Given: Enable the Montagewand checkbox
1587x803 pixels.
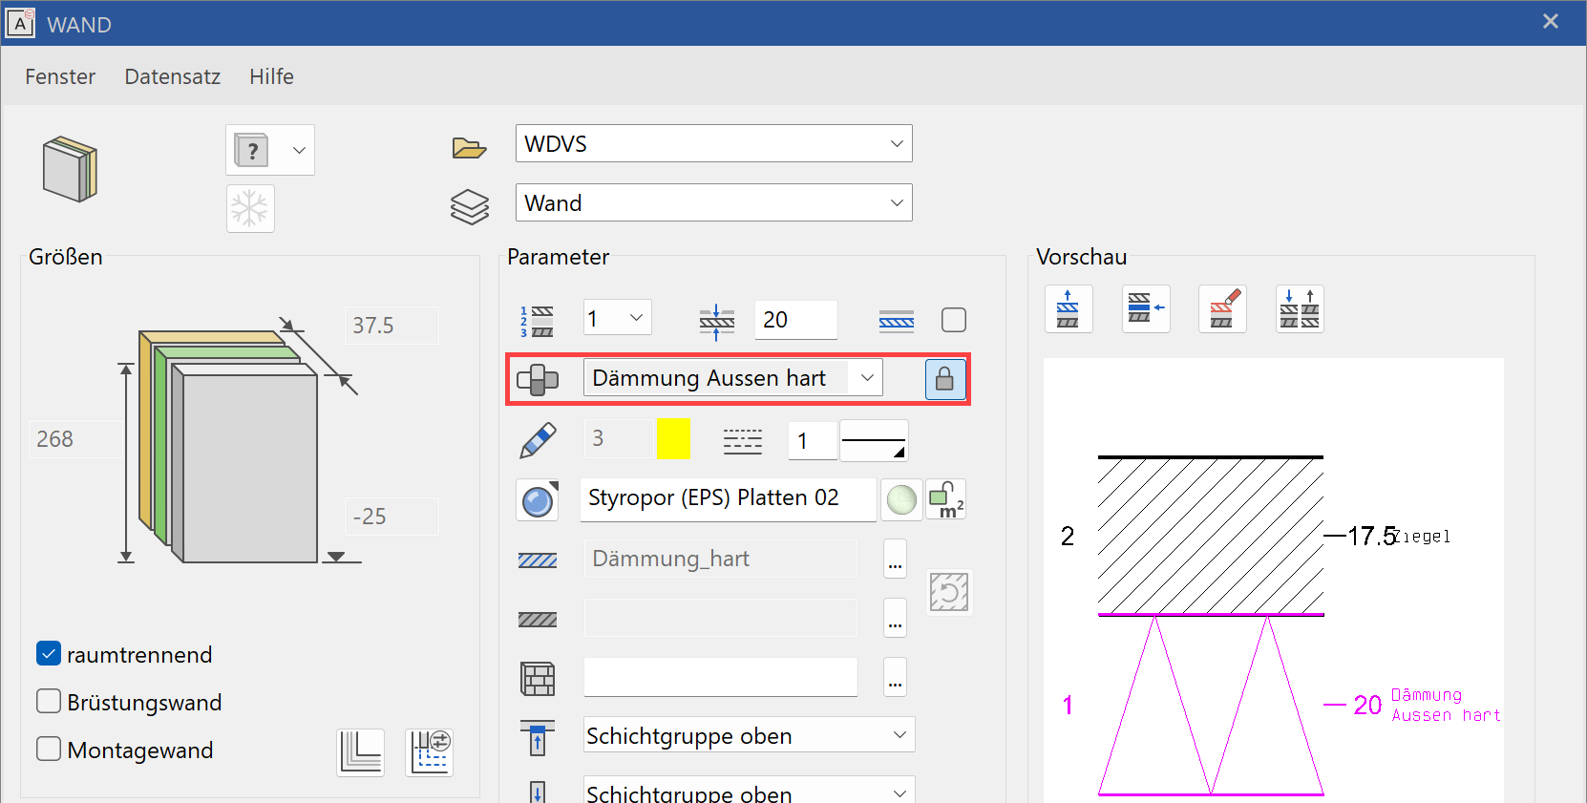Looking at the screenshot, I should (x=49, y=750).
